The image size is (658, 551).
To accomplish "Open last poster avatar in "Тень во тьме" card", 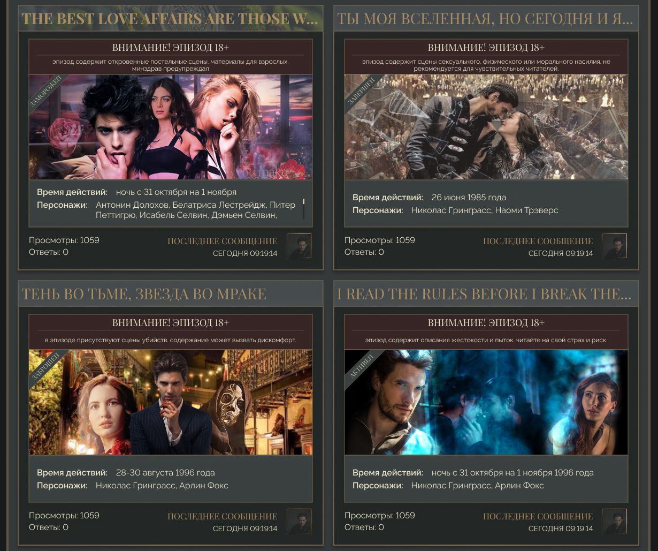I will (299, 522).
